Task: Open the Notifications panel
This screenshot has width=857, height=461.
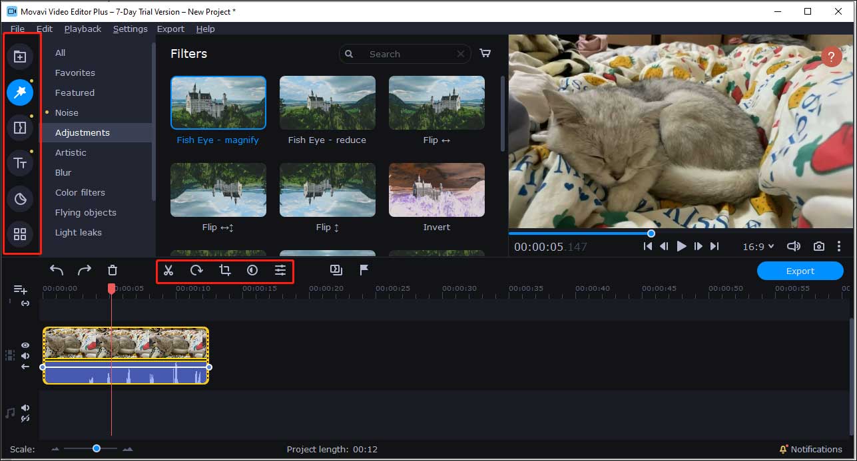Action: tap(810, 449)
